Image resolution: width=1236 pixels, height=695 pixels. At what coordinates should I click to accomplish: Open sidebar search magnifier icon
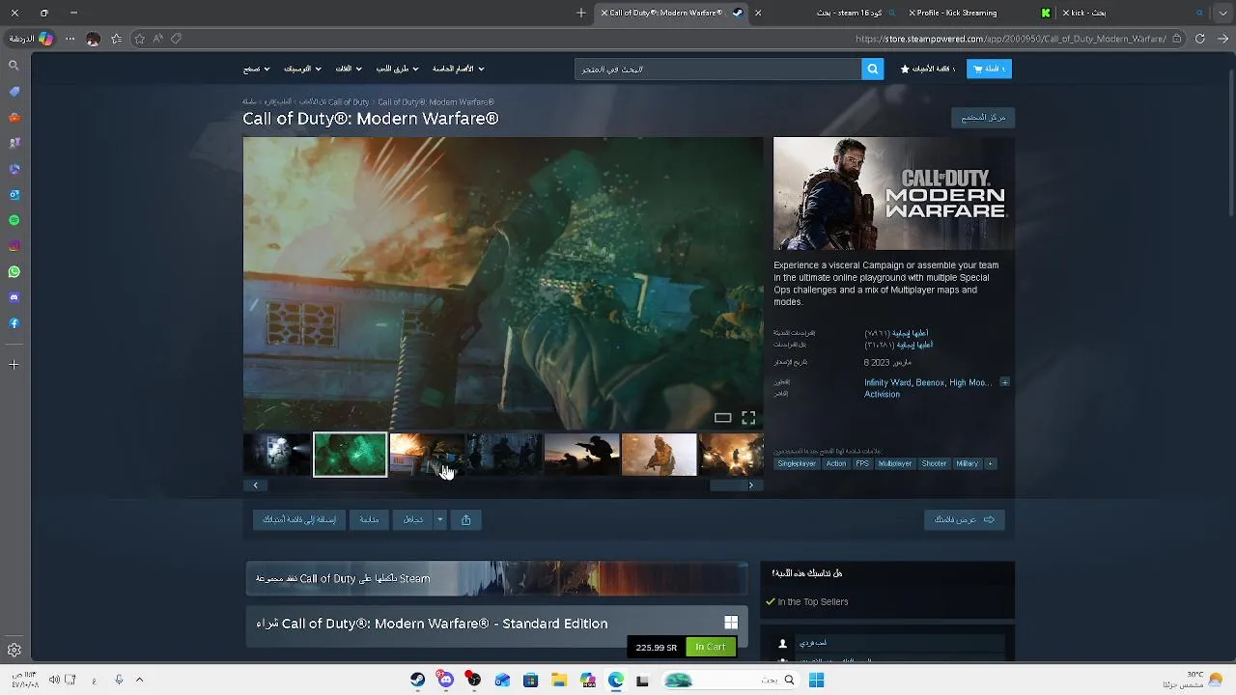(14, 66)
